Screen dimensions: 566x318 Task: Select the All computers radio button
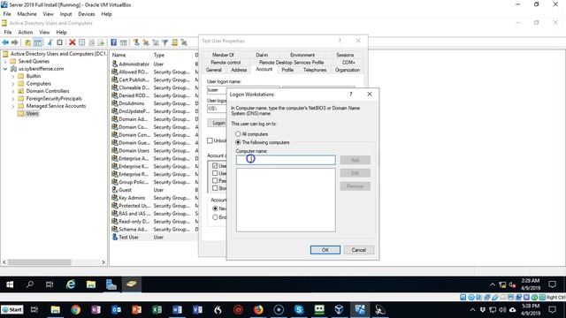238,134
